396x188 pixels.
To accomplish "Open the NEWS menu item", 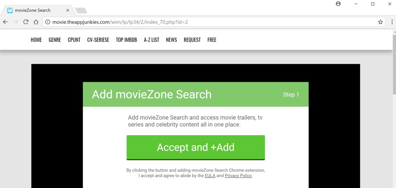I will click(172, 40).
